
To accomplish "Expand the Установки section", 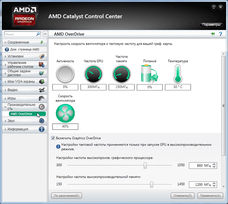I will pyautogui.click(x=5, y=56).
